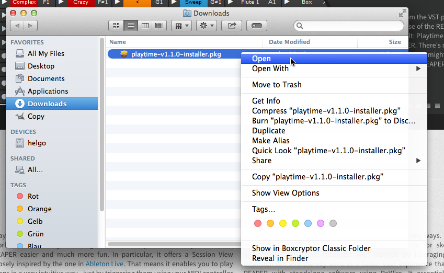The image size is (444, 273).
Task: Choose Open from context menu
Action: (334, 59)
